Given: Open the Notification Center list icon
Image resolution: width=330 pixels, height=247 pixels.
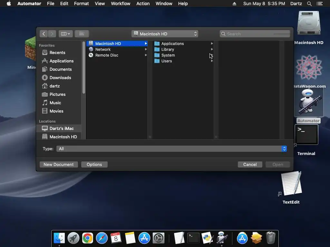Looking at the screenshot, I should coord(320,4).
